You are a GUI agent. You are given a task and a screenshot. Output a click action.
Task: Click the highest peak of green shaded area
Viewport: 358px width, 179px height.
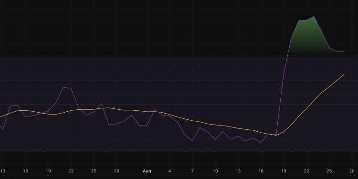coord(314,16)
